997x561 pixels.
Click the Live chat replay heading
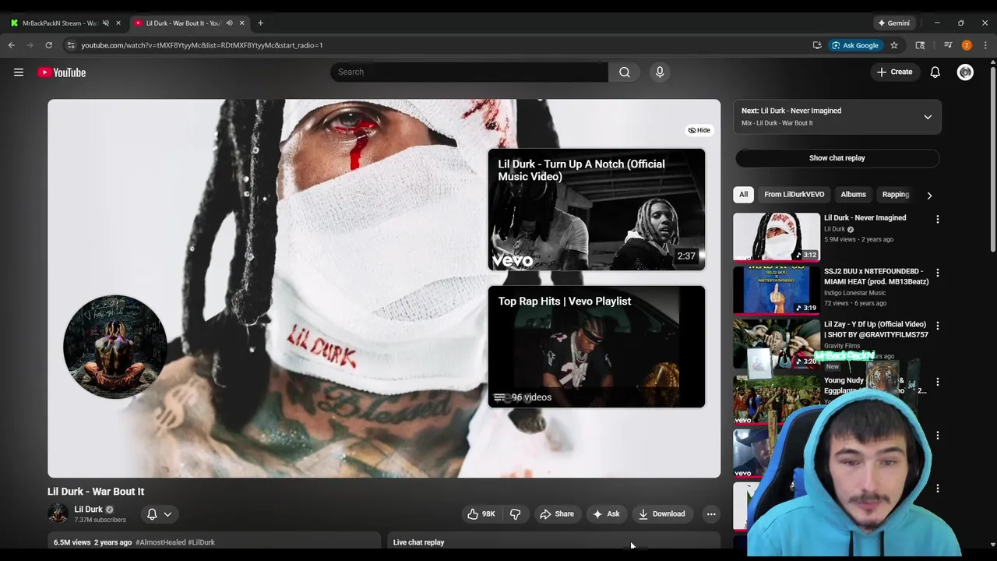(x=418, y=542)
